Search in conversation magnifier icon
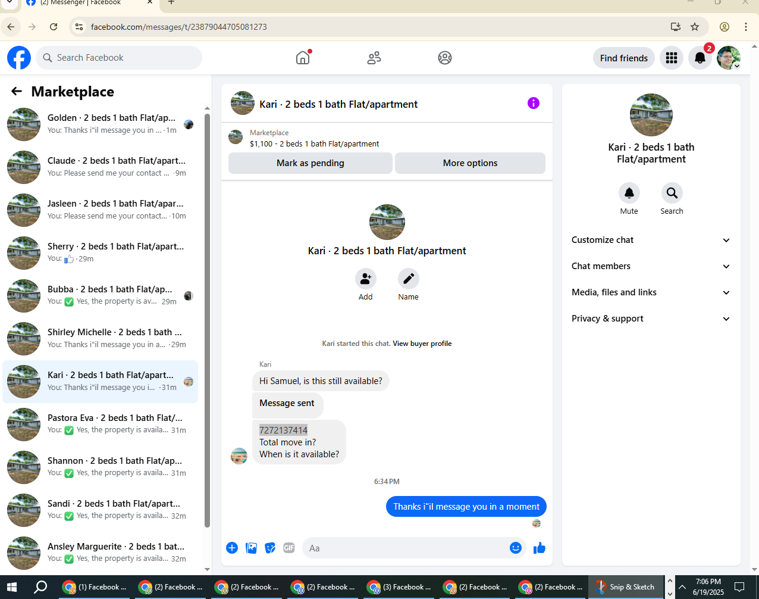The height and width of the screenshot is (599, 759). point(672,193)
